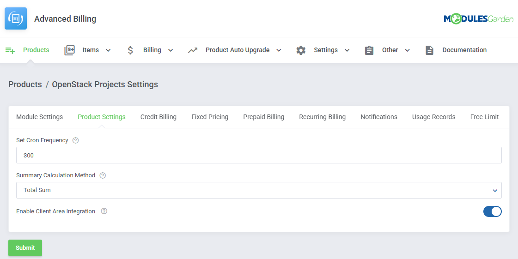
Task: Focus the Set Cron Frequency input field
Action: coord(259,155)
